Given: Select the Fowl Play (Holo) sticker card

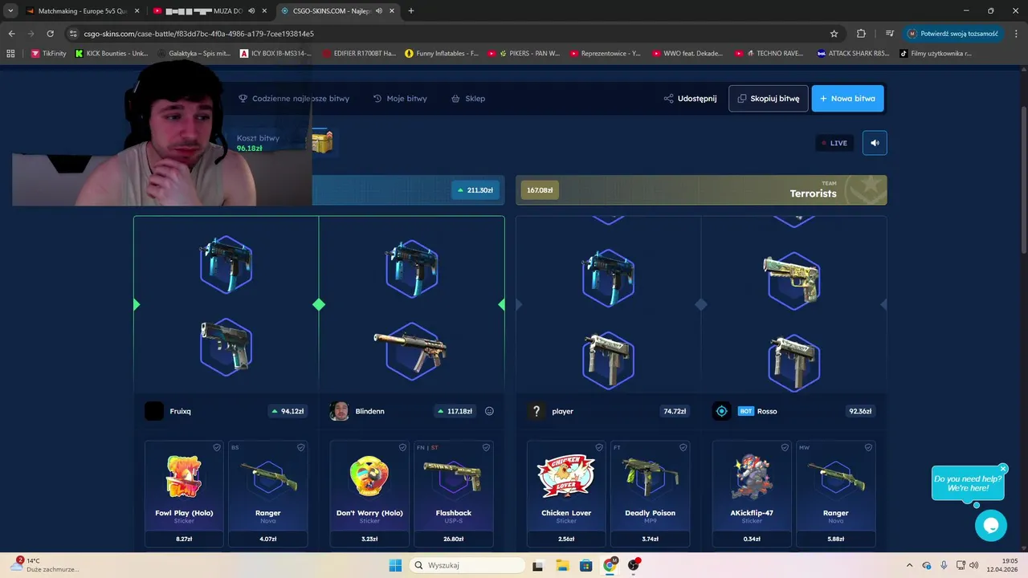Looking at the screenshot, I should (x=184, y=494).
